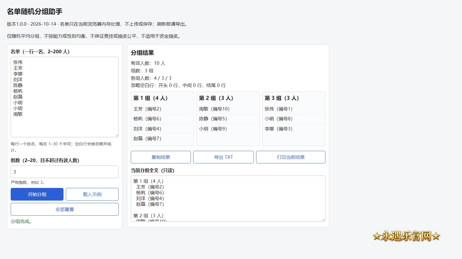Select 陈静（编号5）in group 2 card
This screenshot has width=462, height=259.
coord(213,119)
